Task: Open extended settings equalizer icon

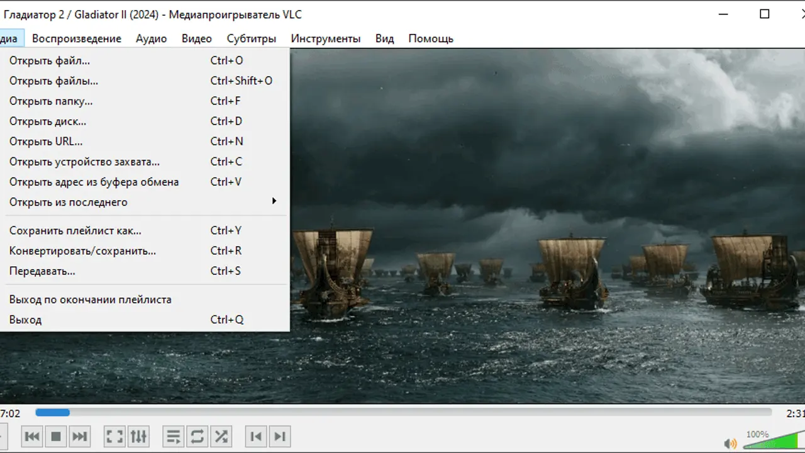Action: [x=138, y=436]
